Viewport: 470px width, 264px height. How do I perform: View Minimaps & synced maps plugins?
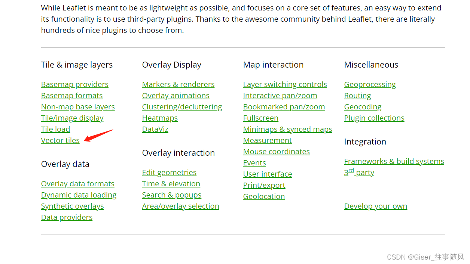click(287, 129)
